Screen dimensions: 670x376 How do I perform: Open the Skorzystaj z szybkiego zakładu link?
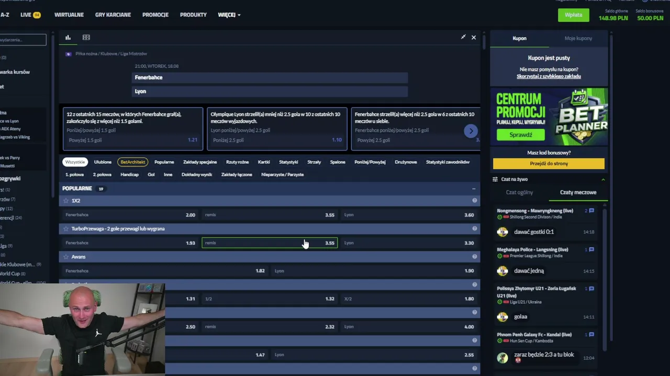(x=549, y=76)
